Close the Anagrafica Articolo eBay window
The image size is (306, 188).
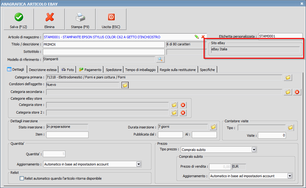pyautogui.click(x=301, y=4)
